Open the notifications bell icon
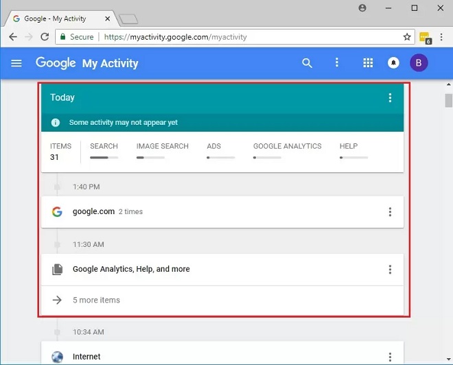 (393, 63)
